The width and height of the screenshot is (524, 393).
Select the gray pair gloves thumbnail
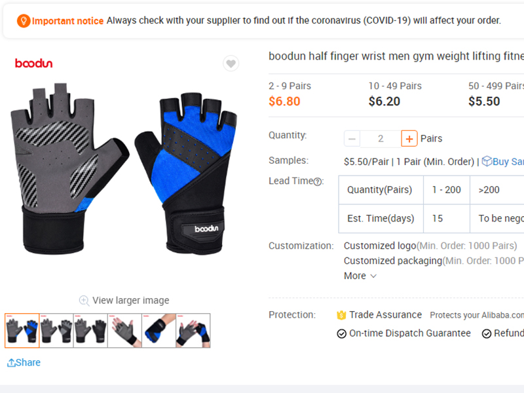(56, 331)
